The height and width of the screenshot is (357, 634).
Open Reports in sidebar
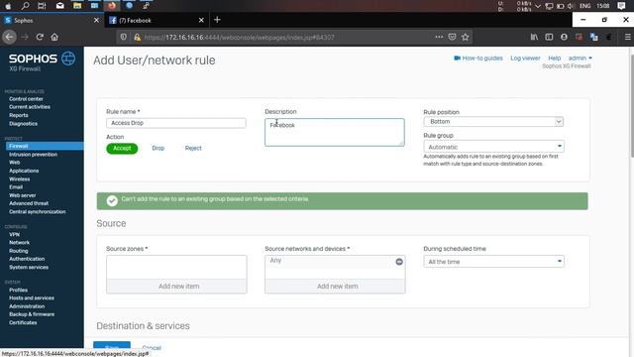click(x=19, y=115)
